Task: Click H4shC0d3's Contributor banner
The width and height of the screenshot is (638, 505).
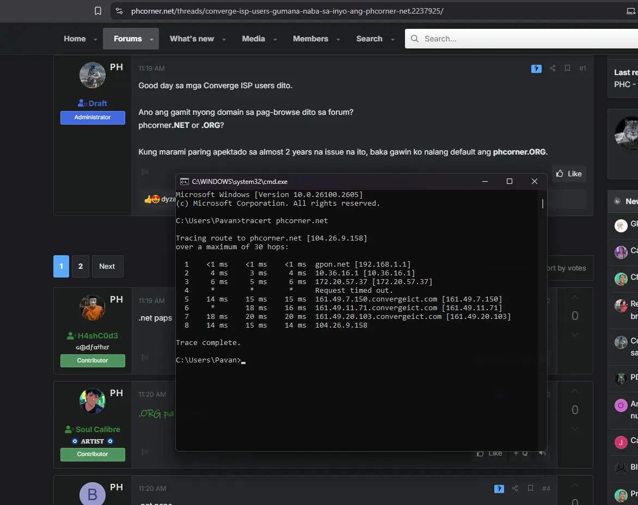Action: click(x=93, y=361)
